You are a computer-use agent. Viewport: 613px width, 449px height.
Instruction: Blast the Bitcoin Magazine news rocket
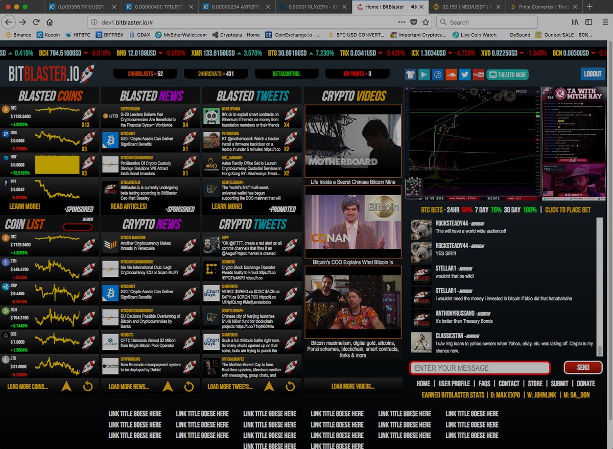click(x=190, y=245)
